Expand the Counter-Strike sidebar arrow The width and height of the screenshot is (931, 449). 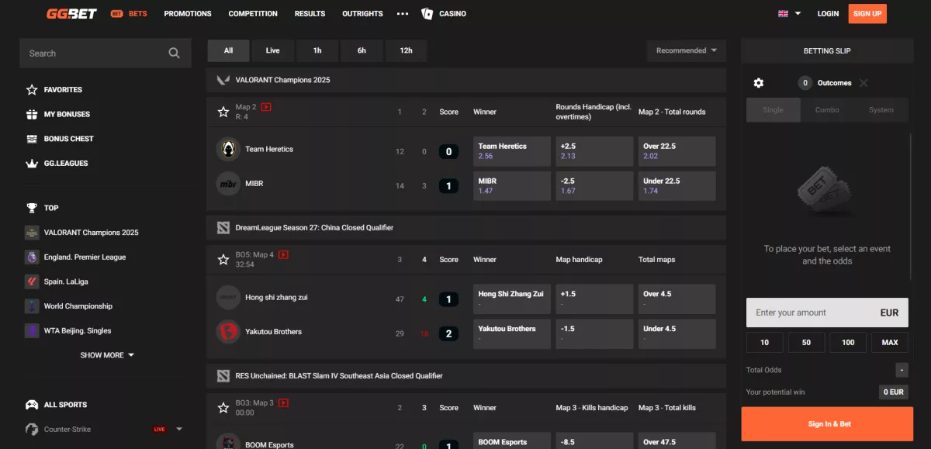(x=179, y=429)
